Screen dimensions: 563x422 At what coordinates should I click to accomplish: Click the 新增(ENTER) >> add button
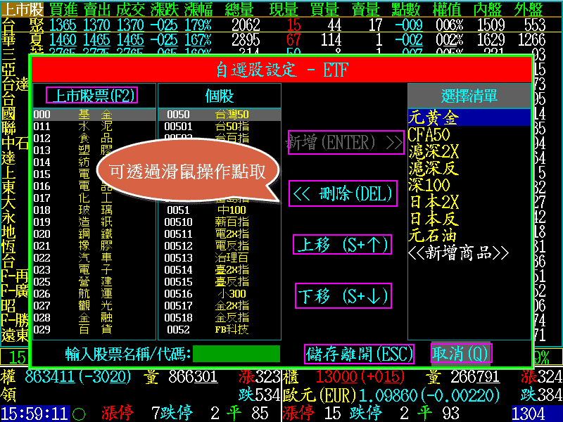[346, 143]
